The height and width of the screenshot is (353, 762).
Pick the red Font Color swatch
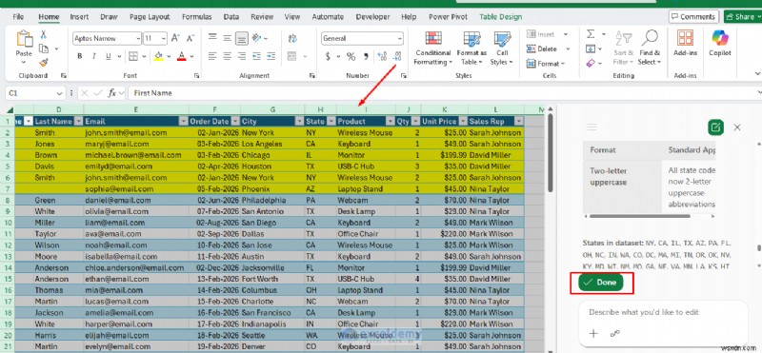182,56
